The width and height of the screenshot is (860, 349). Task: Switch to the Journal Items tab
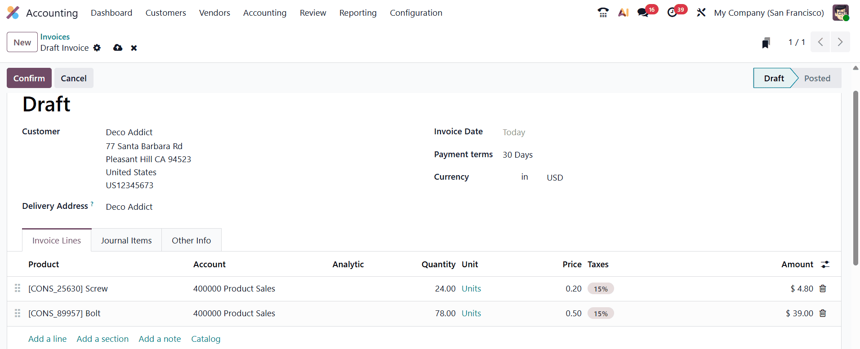pyautogui.click(x=126, y=240)
